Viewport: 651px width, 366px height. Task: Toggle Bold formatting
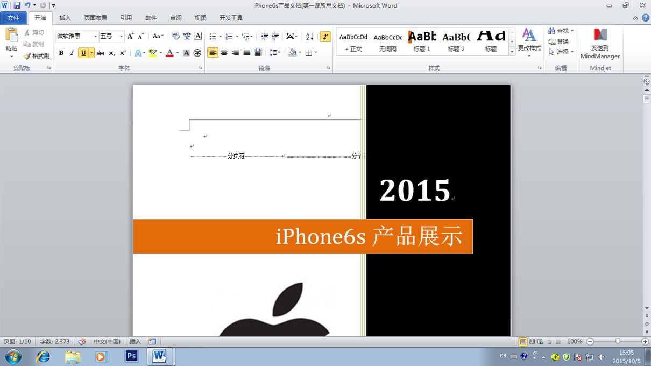click(61, 53)
